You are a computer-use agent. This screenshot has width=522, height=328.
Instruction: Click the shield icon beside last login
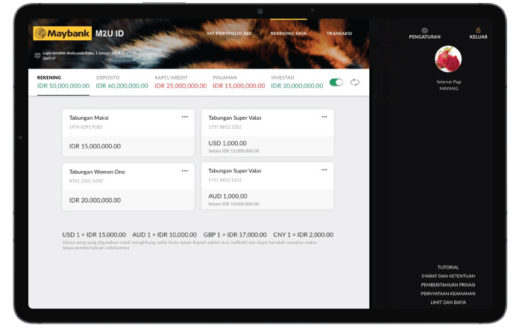pyautogui.click(x=37, y=55)
